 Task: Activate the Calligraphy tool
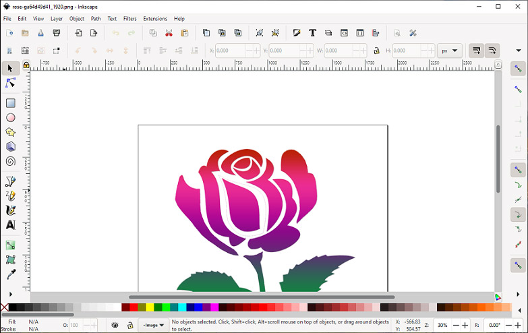coord(10,210)
